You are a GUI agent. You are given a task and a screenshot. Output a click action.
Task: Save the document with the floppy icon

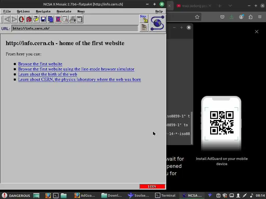[x=43, y=19]
